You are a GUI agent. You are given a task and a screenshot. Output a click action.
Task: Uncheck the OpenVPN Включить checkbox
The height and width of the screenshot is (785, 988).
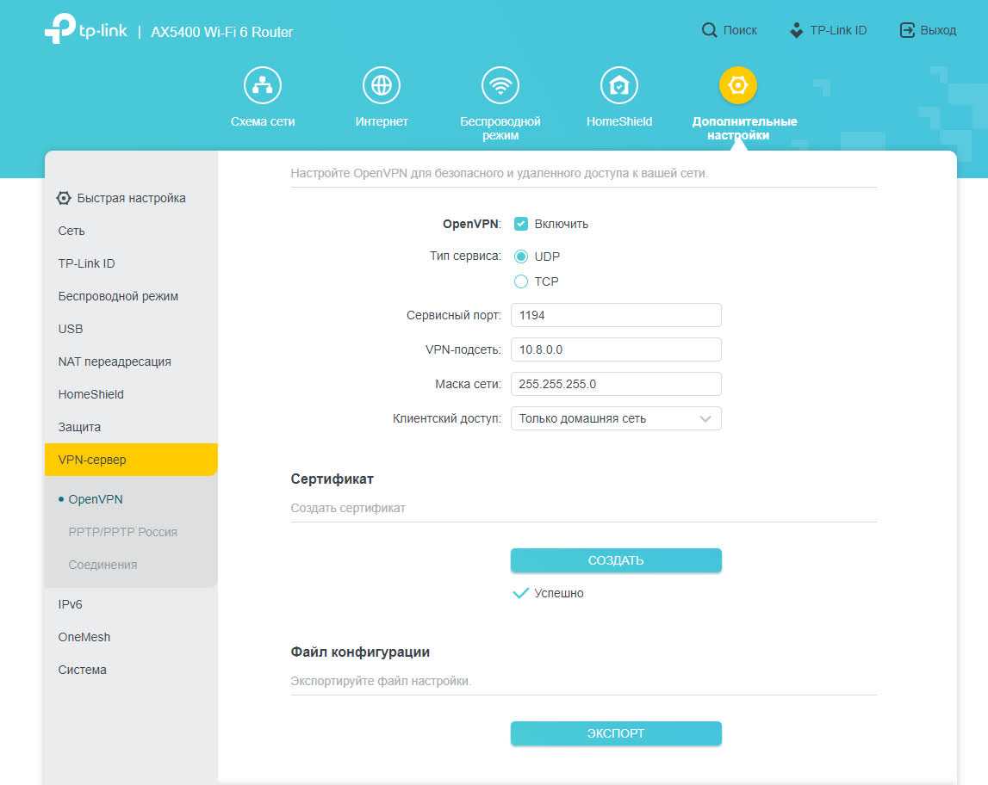coord(521,224)
